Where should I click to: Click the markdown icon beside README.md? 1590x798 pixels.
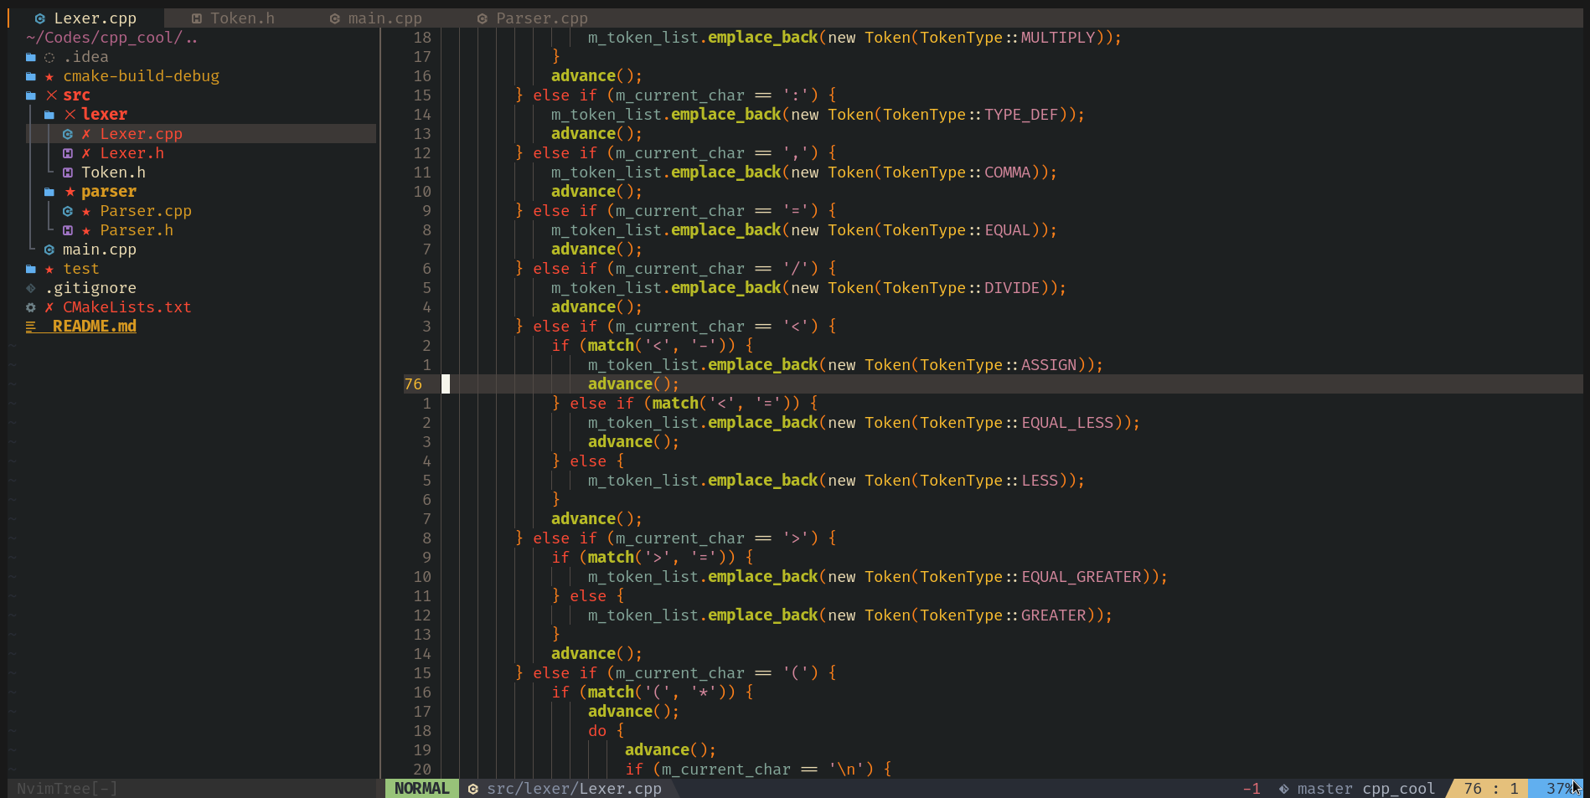(31, 327)
